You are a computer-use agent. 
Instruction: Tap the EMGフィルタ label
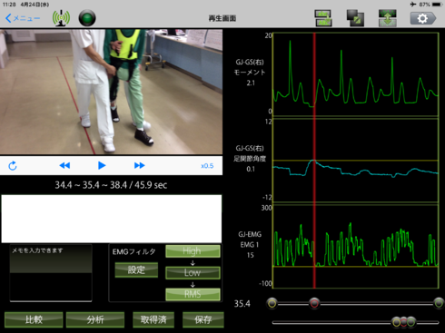(x=133, y=251)
